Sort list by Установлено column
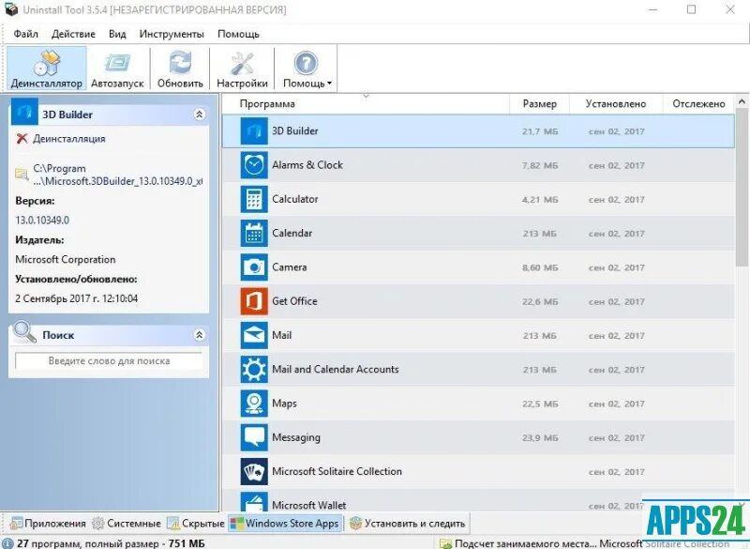This screenshot has height=549, width=750. (616, 104)
